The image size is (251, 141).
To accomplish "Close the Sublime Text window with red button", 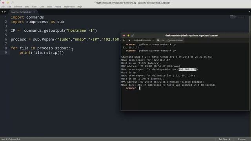I will click(x=3, y=3).
